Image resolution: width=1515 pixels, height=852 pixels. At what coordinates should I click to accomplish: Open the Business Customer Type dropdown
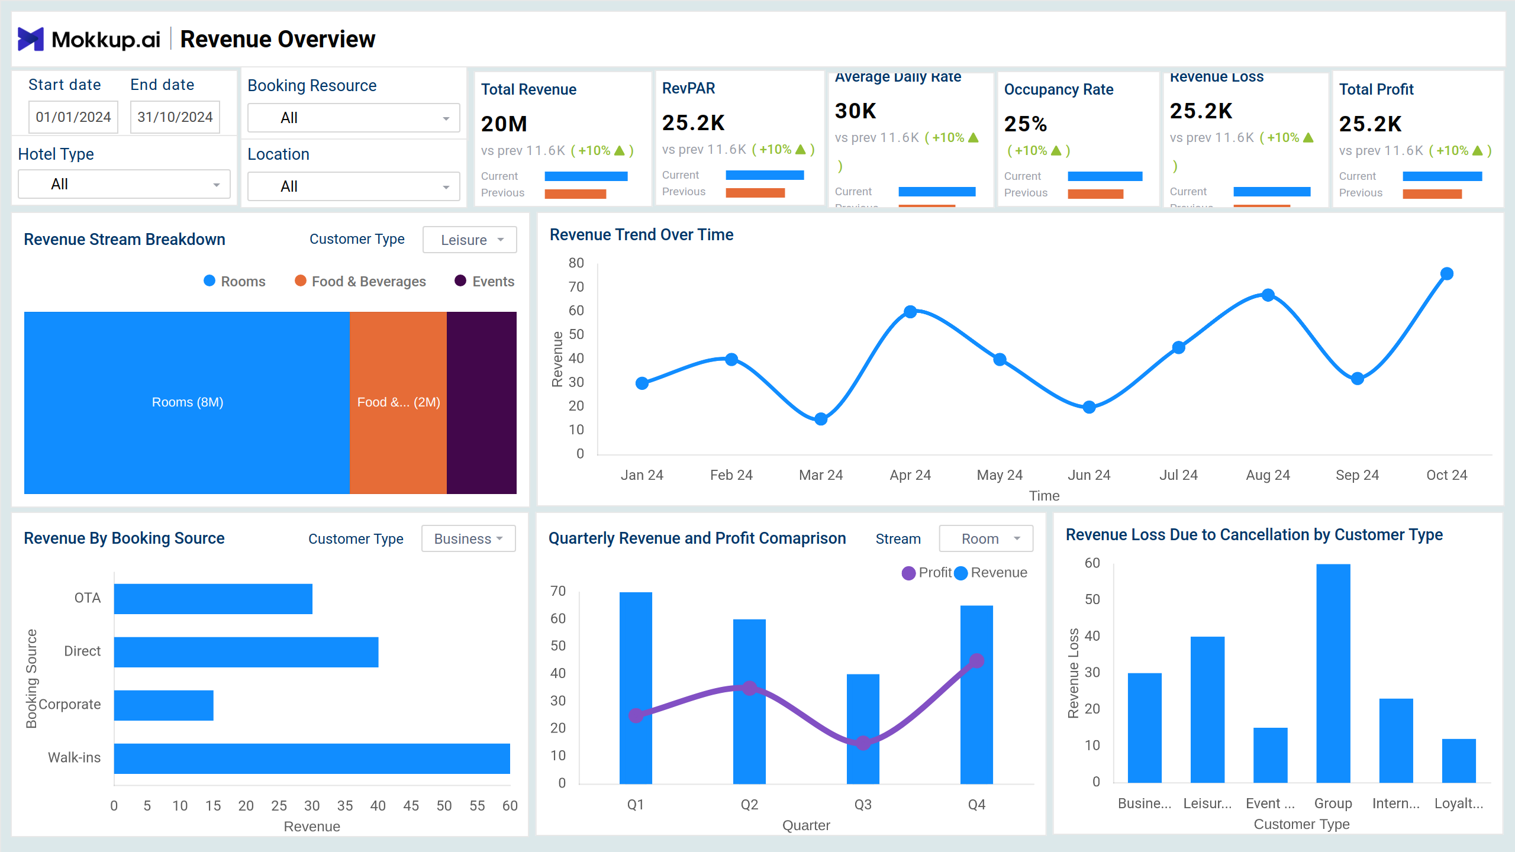pos(468,538)
